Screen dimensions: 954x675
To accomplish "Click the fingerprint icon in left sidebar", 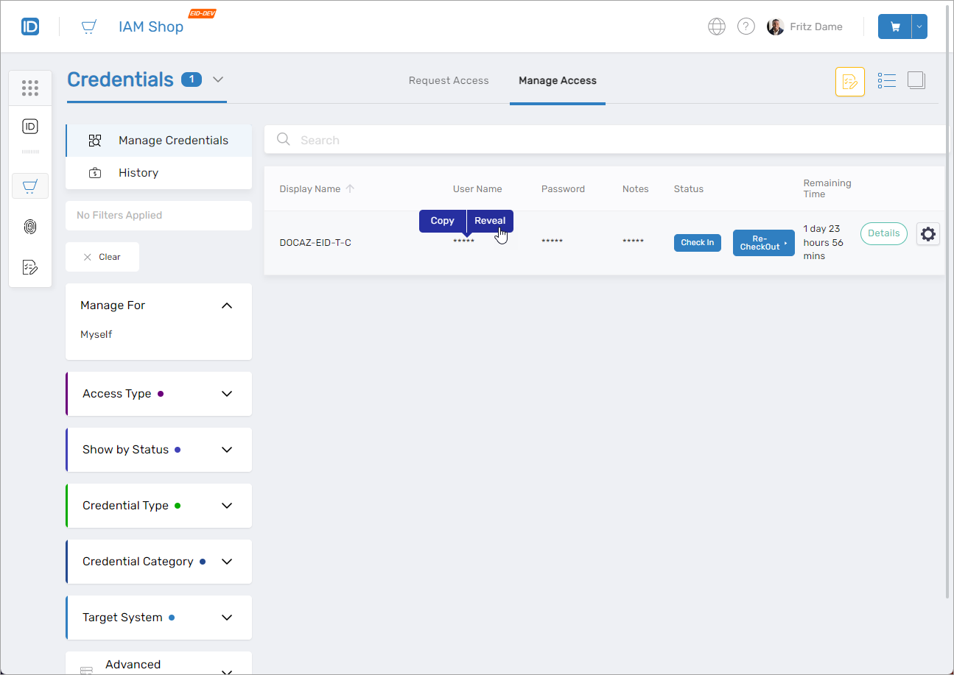I will click(x=30, y=227).
